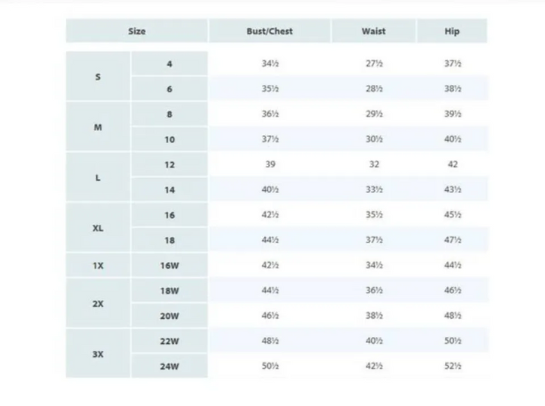Click the M size group cell

tap(98, 127)
